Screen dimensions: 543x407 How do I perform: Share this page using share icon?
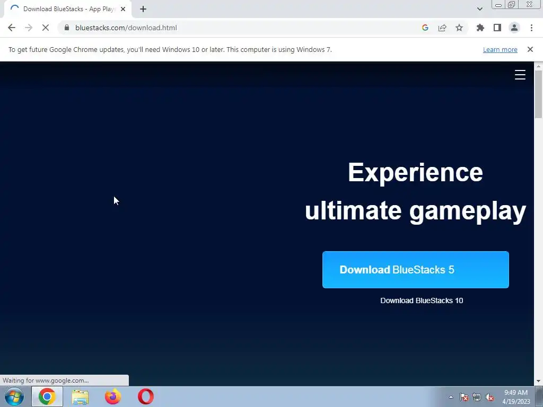442,28
